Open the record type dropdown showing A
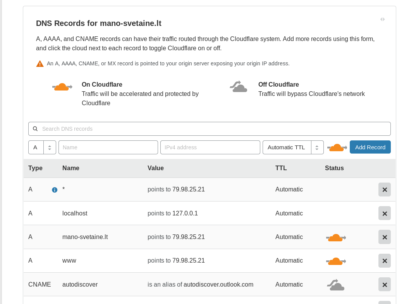416x304 pixels. 42,147
